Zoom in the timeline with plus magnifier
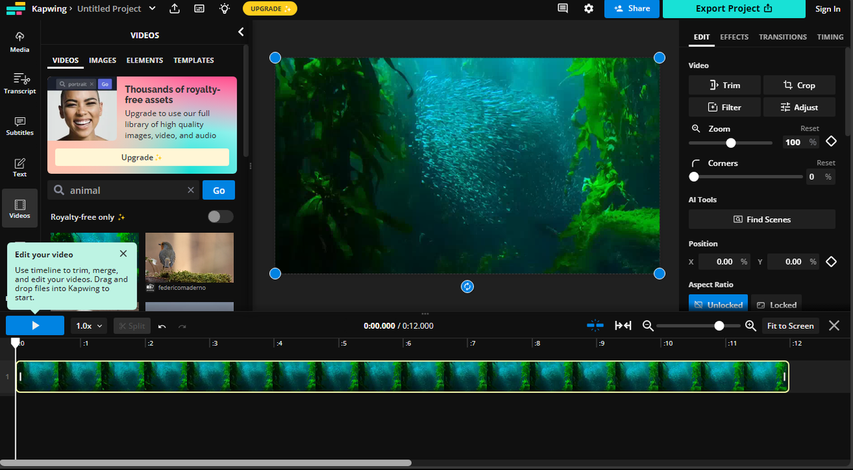853x470 pixels. pos(750,326)
